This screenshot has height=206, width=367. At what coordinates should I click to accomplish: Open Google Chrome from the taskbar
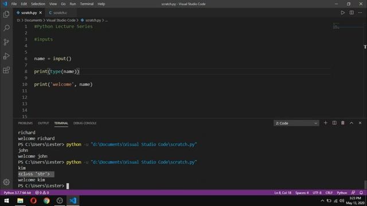point(46,201)
